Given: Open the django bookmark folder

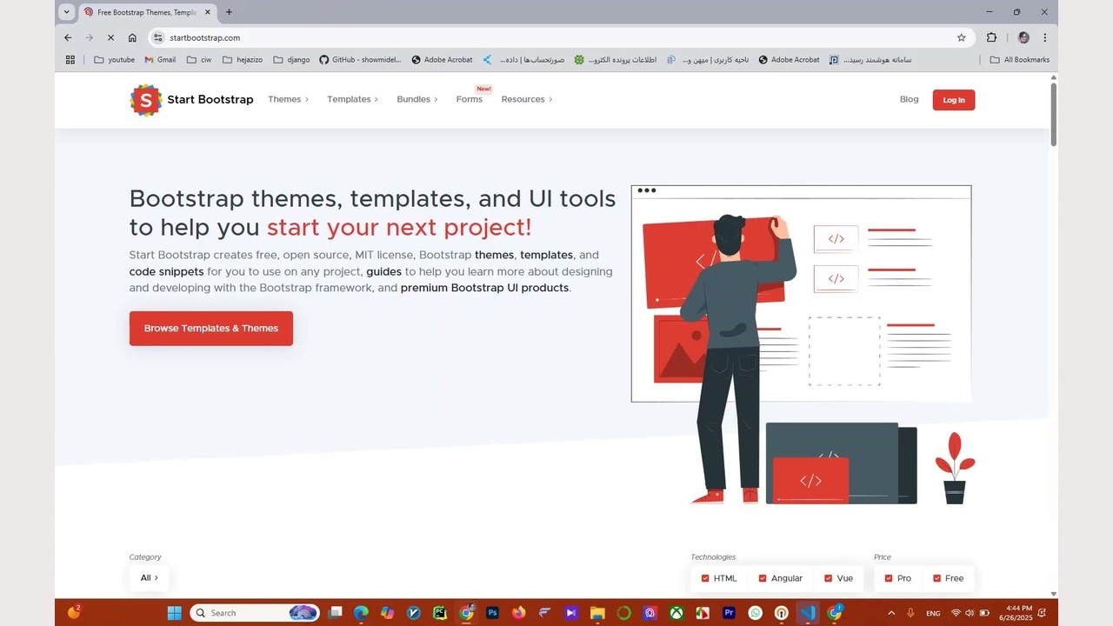Looking at the screenshot, I should 291,60.
